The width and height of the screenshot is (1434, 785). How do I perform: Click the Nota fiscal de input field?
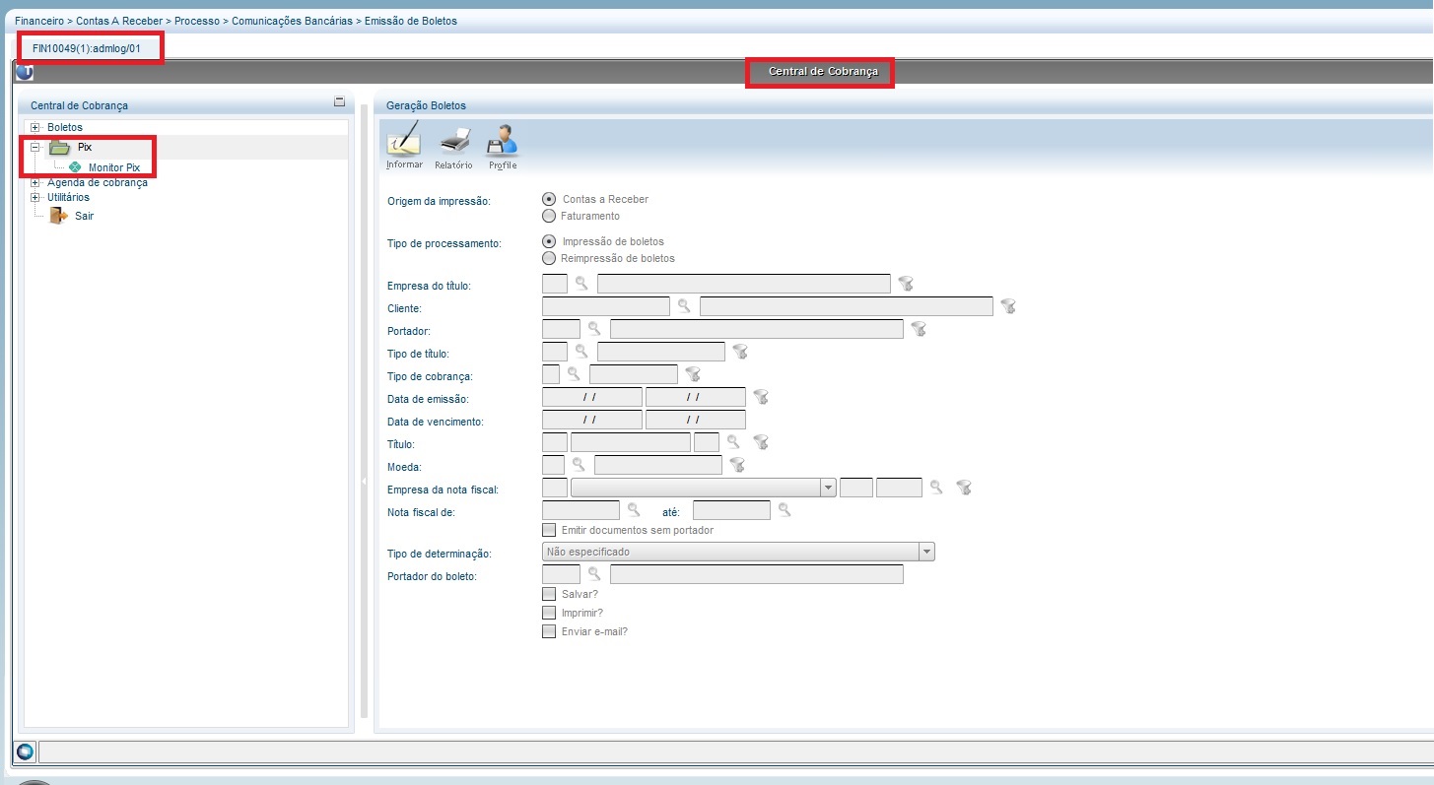pos(581,510)
